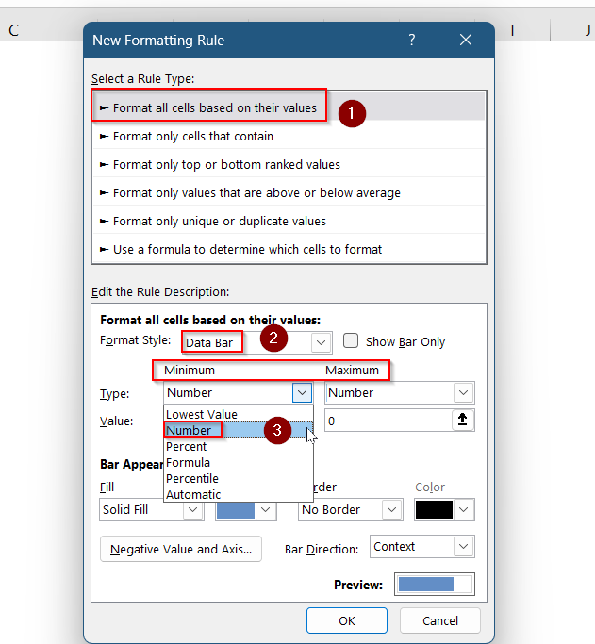Pick 'Use a formula to determine which cells to format'
The image size is (595, 644).
tap(289, 249)
